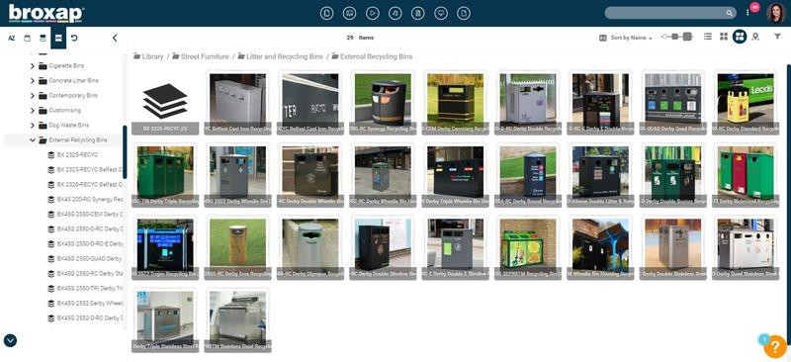Click the folder icon beside Dog Waste Bins
This screenshot has width=791, height=362.
43,125
